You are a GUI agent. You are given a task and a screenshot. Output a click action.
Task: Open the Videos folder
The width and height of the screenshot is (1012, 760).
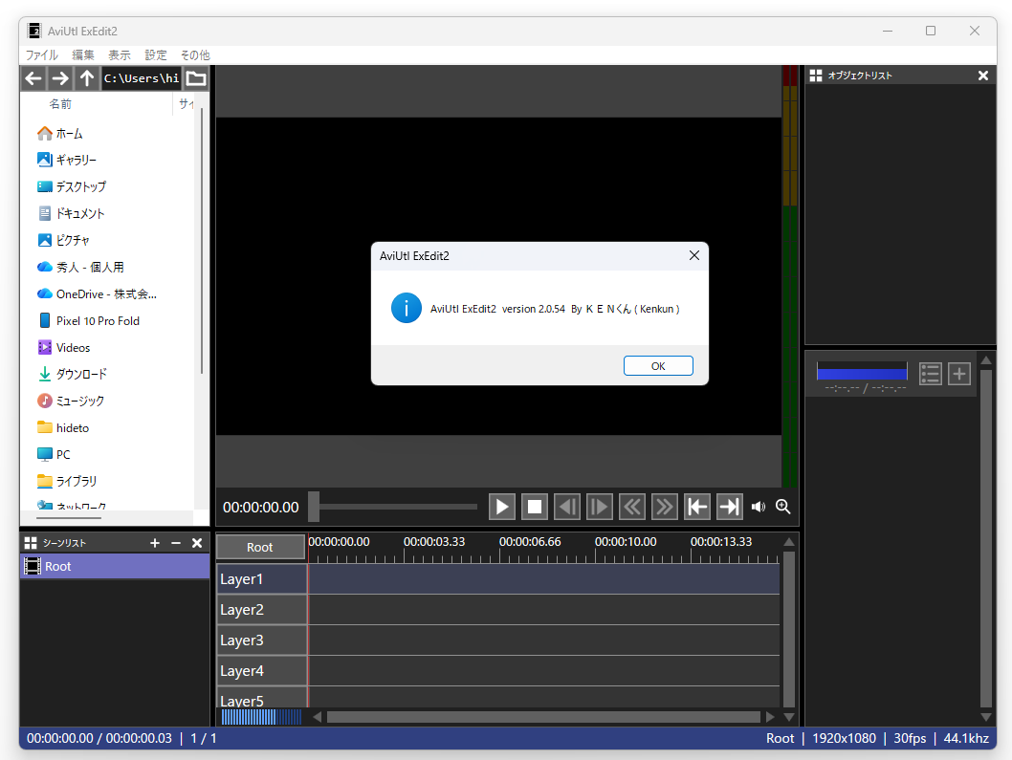[x=64, y=348]
